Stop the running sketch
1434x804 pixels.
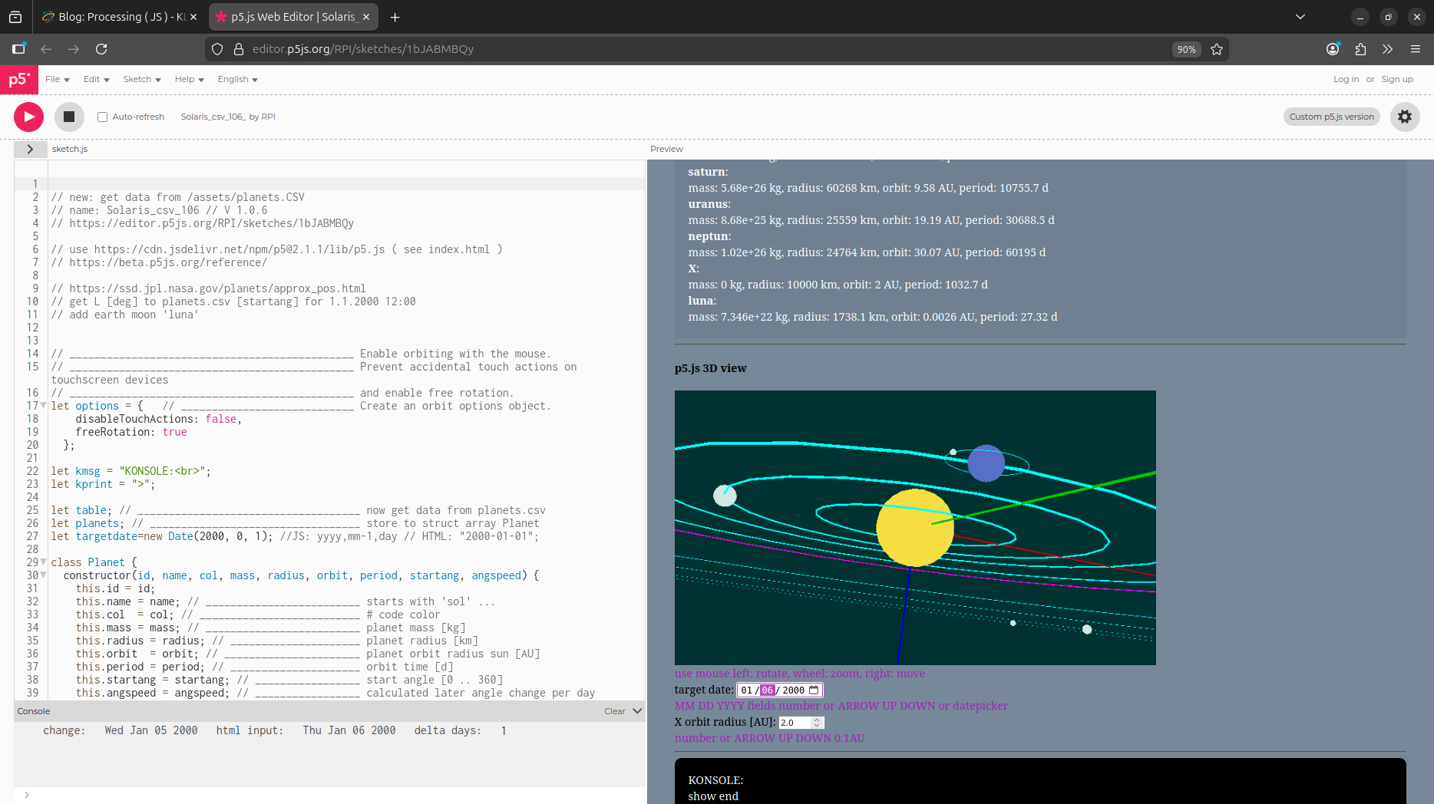tap(69, 117)
